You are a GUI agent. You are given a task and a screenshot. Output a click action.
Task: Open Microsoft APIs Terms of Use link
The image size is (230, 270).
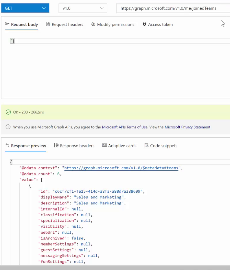[125, 127]
